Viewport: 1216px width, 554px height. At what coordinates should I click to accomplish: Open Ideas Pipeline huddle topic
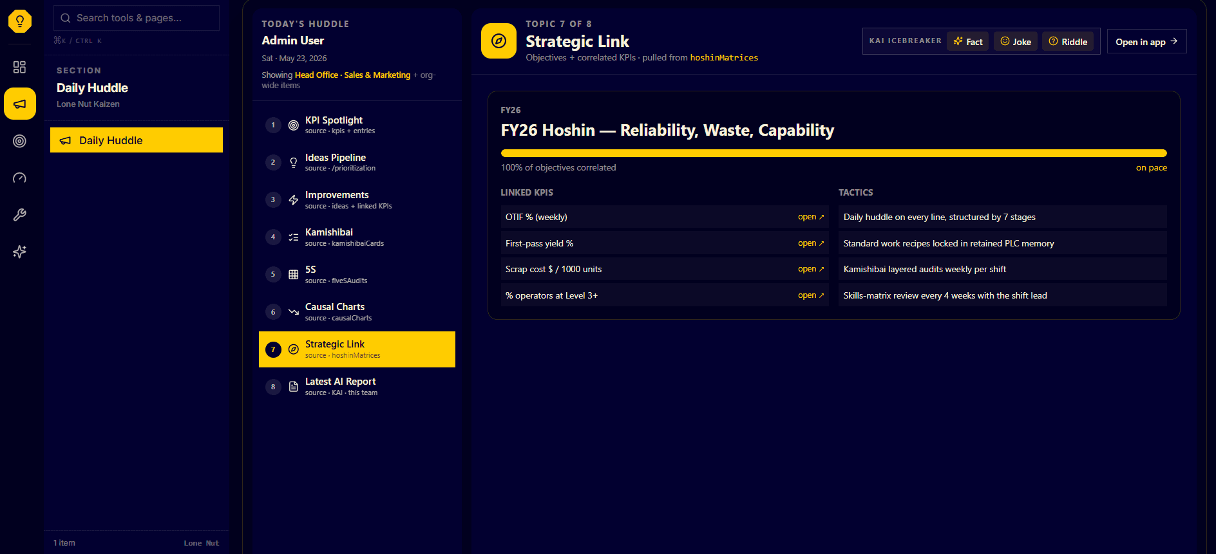(x=357, y=162)
